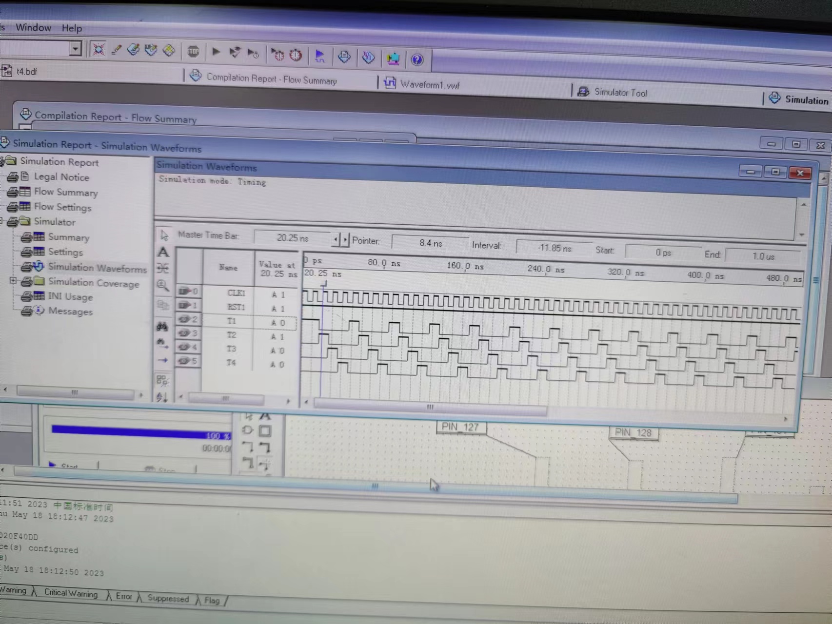832x624 pixels.
Task: Click the Master Time Bar value field
Action: tap(293, 238)
